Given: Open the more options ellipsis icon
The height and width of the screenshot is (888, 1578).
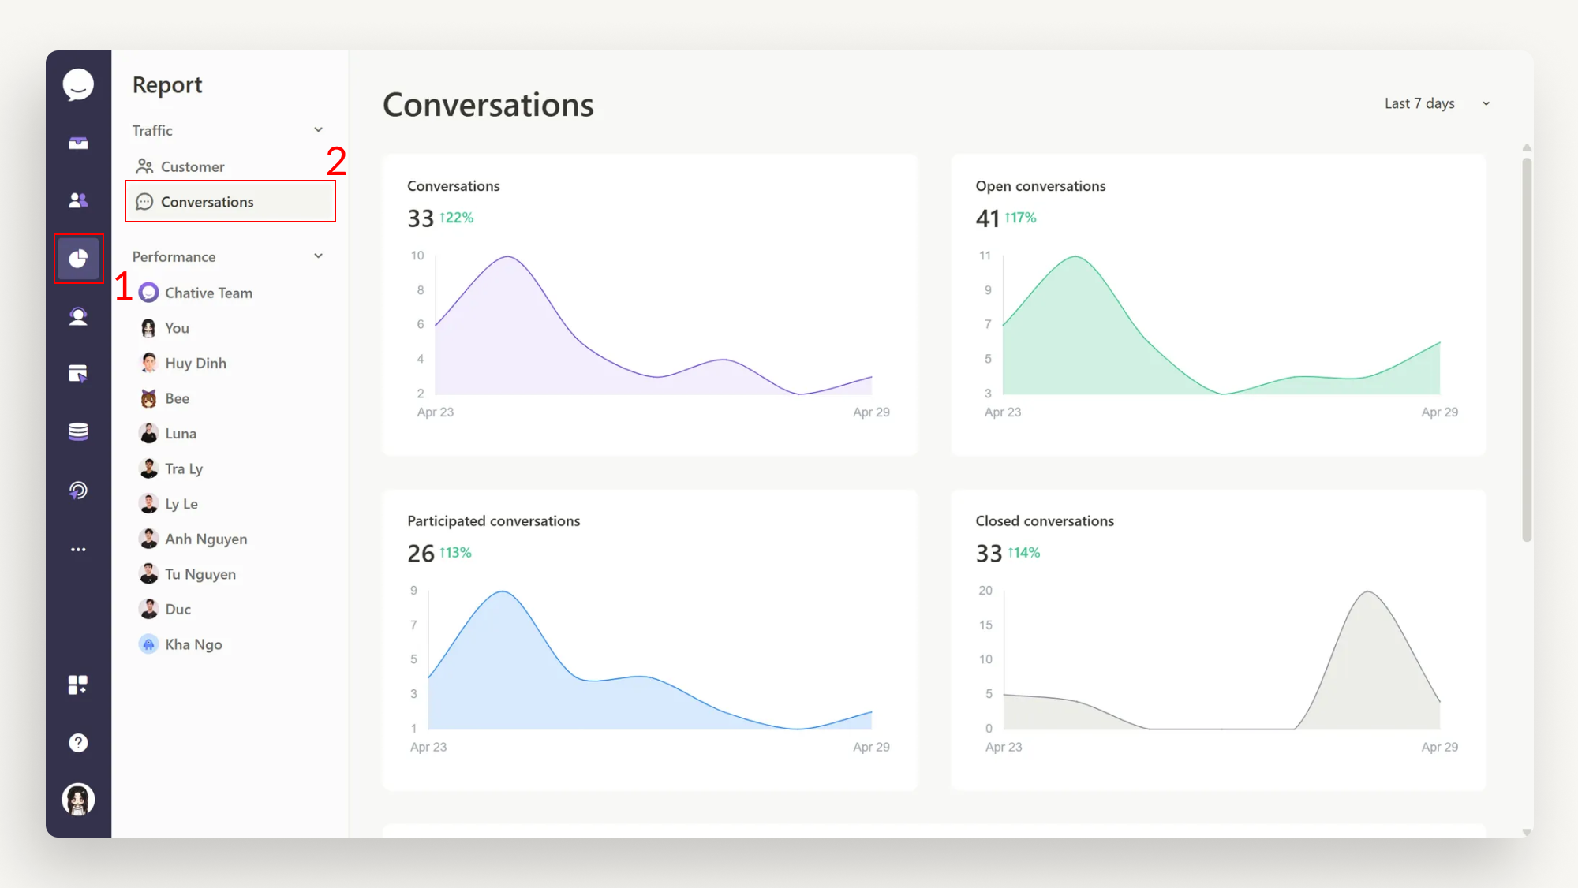Looking at the screenshot, I should point(78,549).
